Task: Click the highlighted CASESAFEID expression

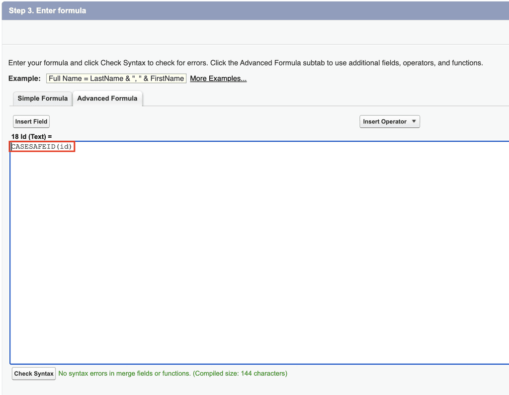Action: click(x=42, y=146)
